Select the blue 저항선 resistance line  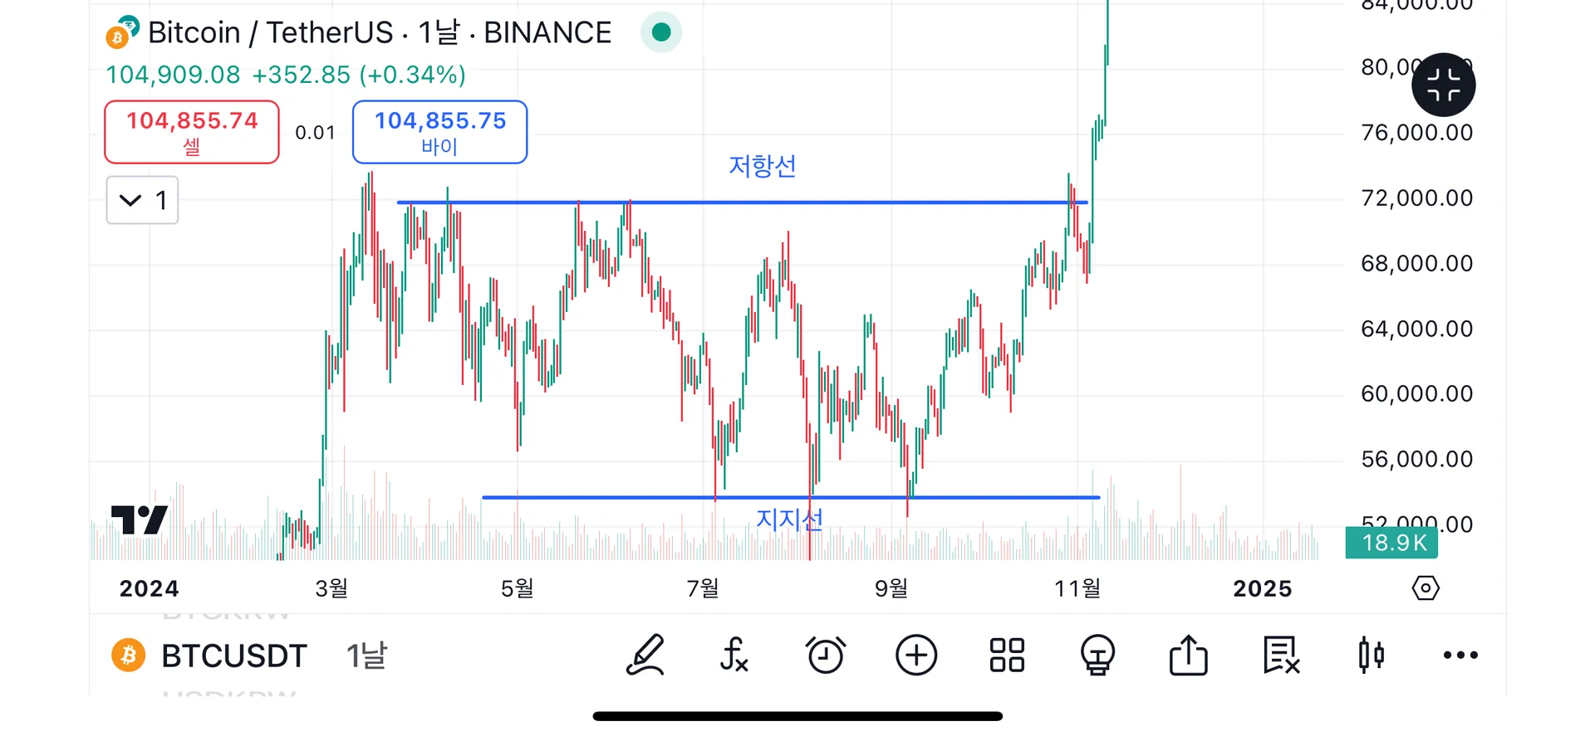[748, 202]
